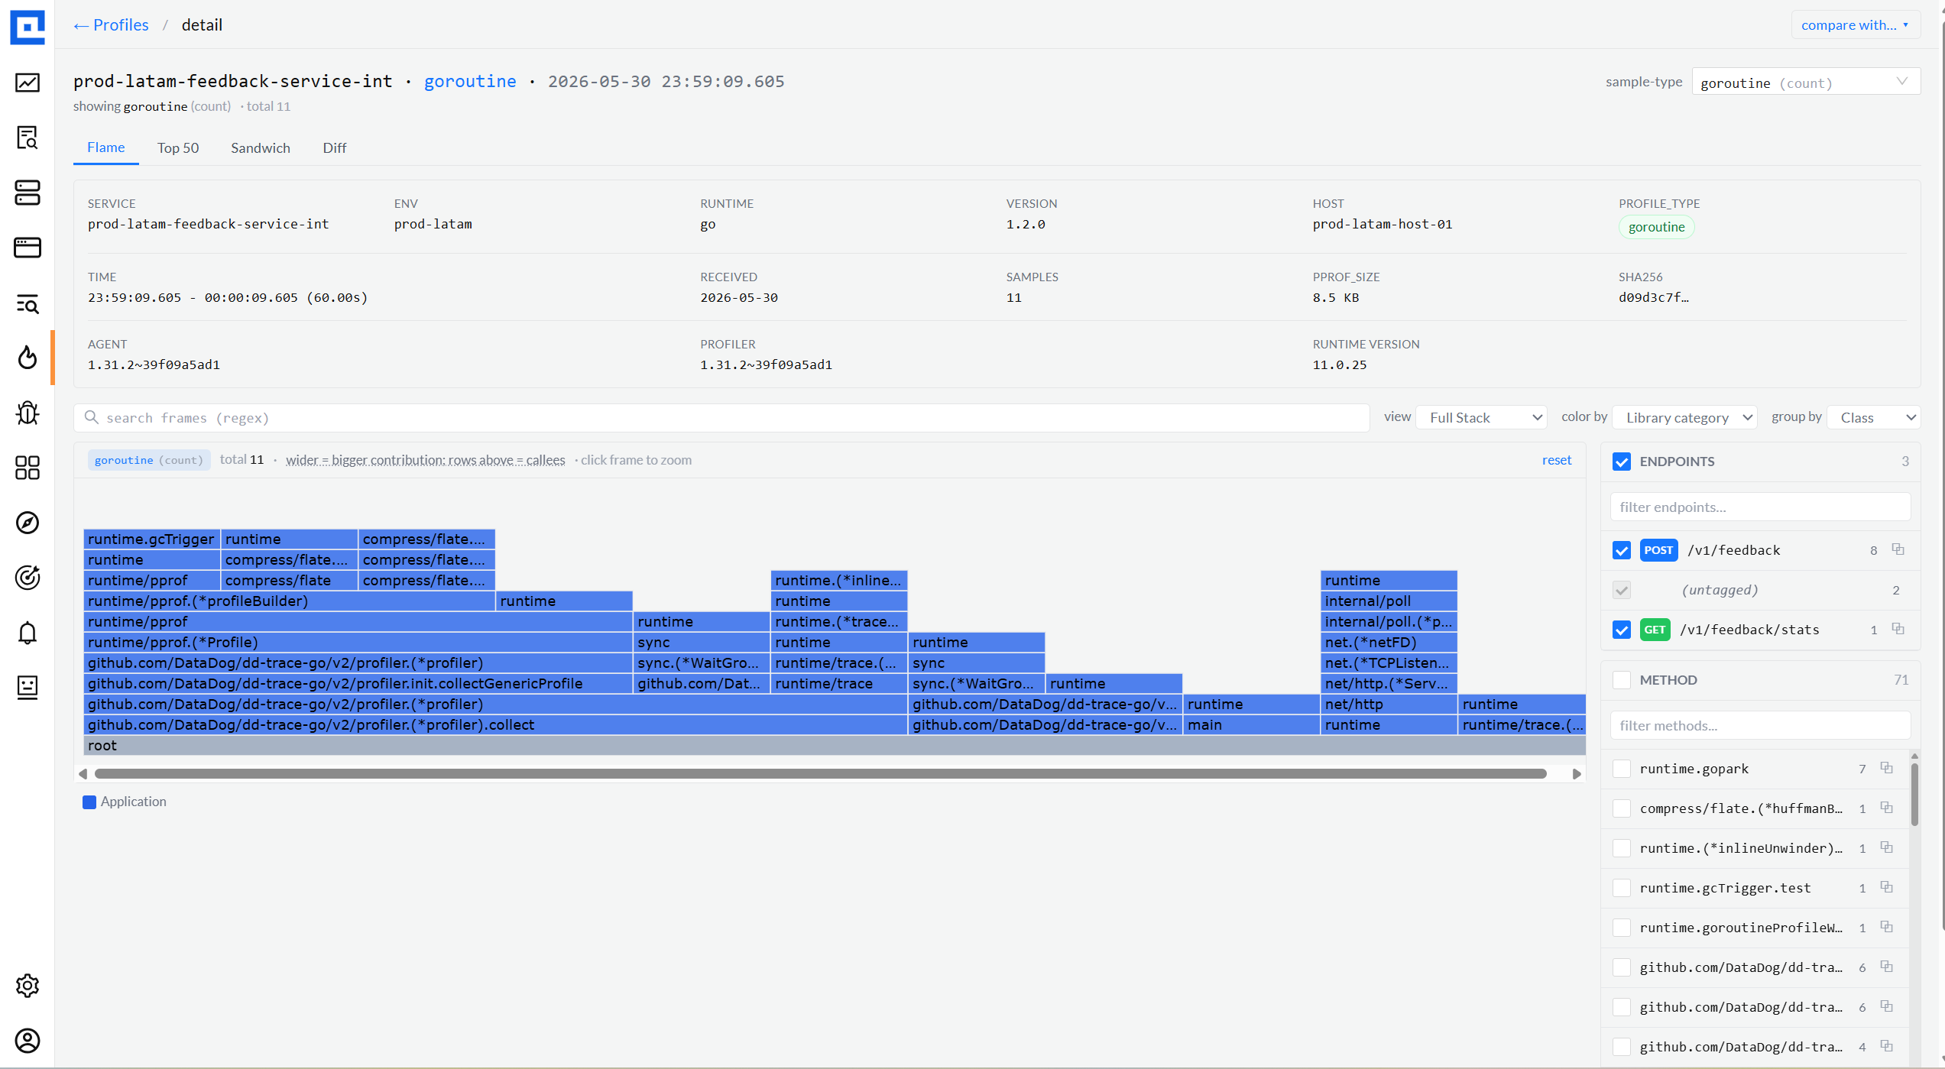Image resolution: width=1945 pixels, height=1069 pixels.
Task: Open the sample-type goroutine dropdown
Action: (x=1806, y=82)
